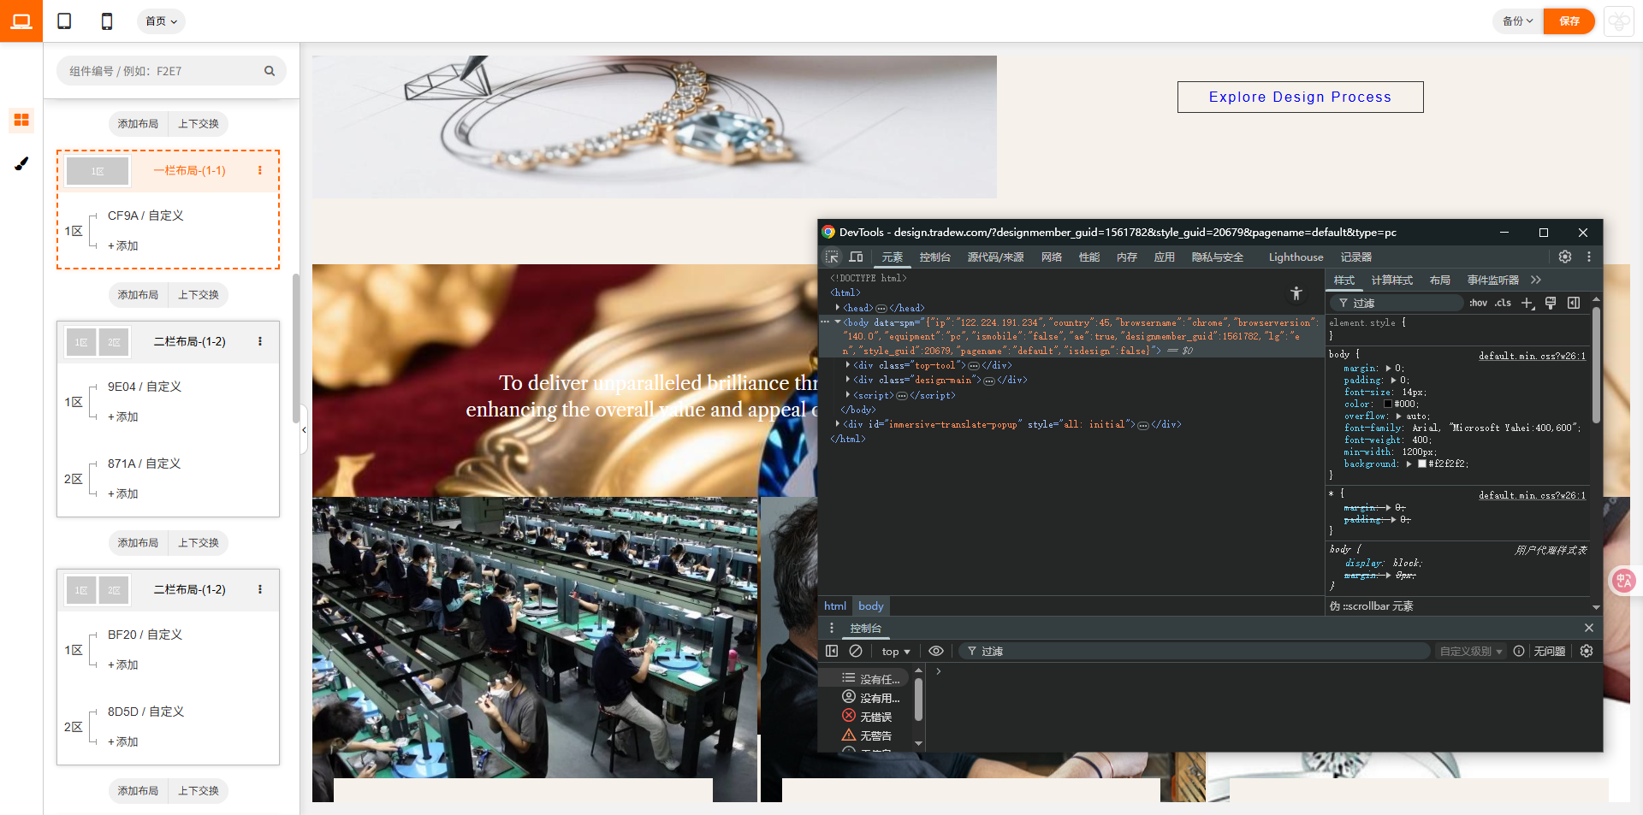
Task: Focus the component number search field
Action: pos(163,71)
